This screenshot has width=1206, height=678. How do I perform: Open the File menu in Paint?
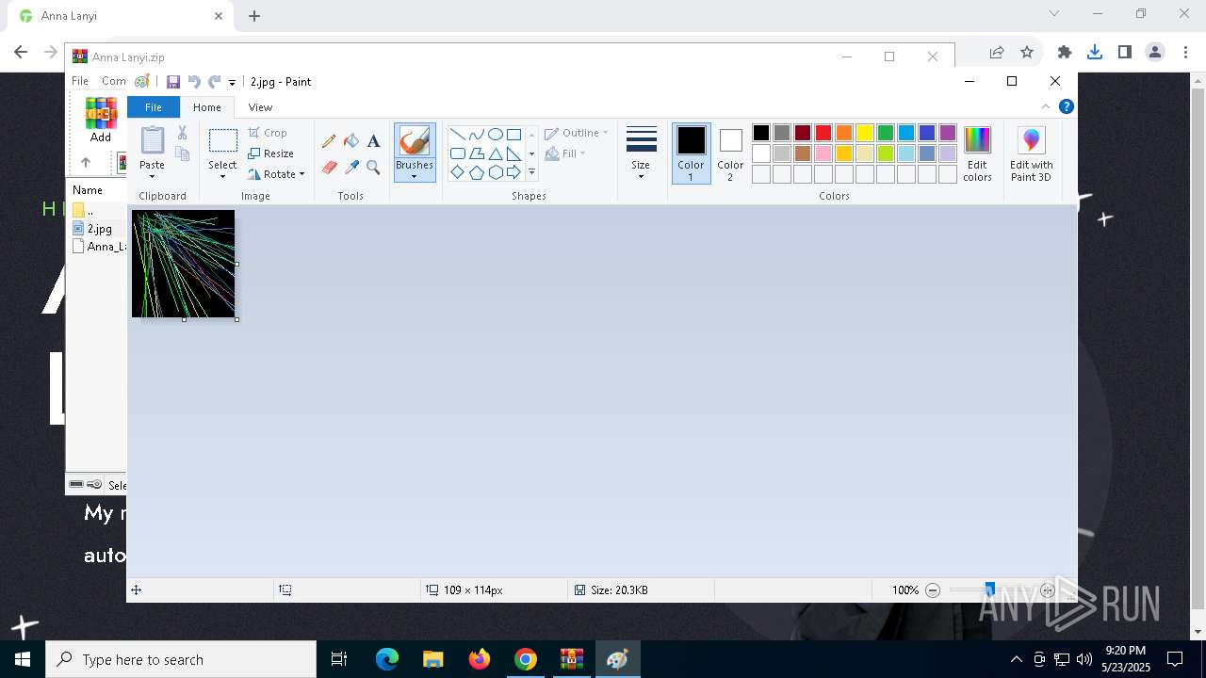(x=153, y=107)
